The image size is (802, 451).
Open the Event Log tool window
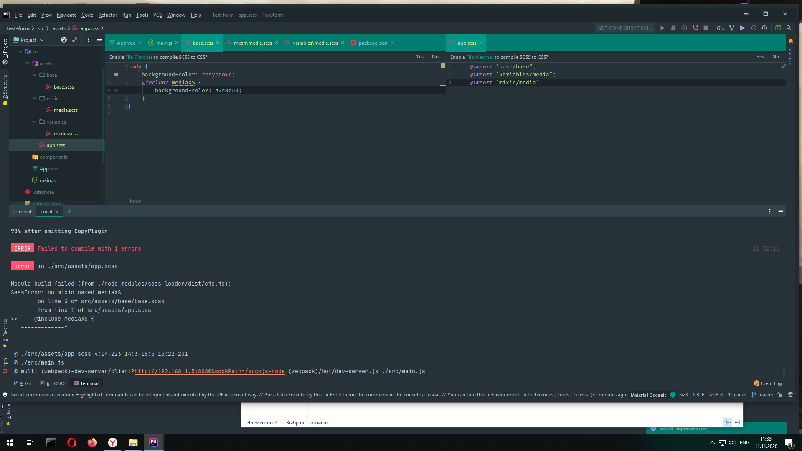768,383
